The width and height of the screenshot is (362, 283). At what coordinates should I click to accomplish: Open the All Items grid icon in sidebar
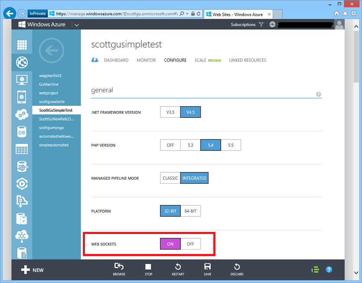pos(22,45)
